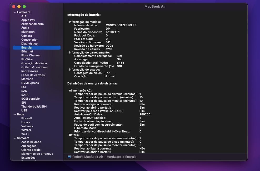Select Volumes sidebar item

click(x=27, y=126)
